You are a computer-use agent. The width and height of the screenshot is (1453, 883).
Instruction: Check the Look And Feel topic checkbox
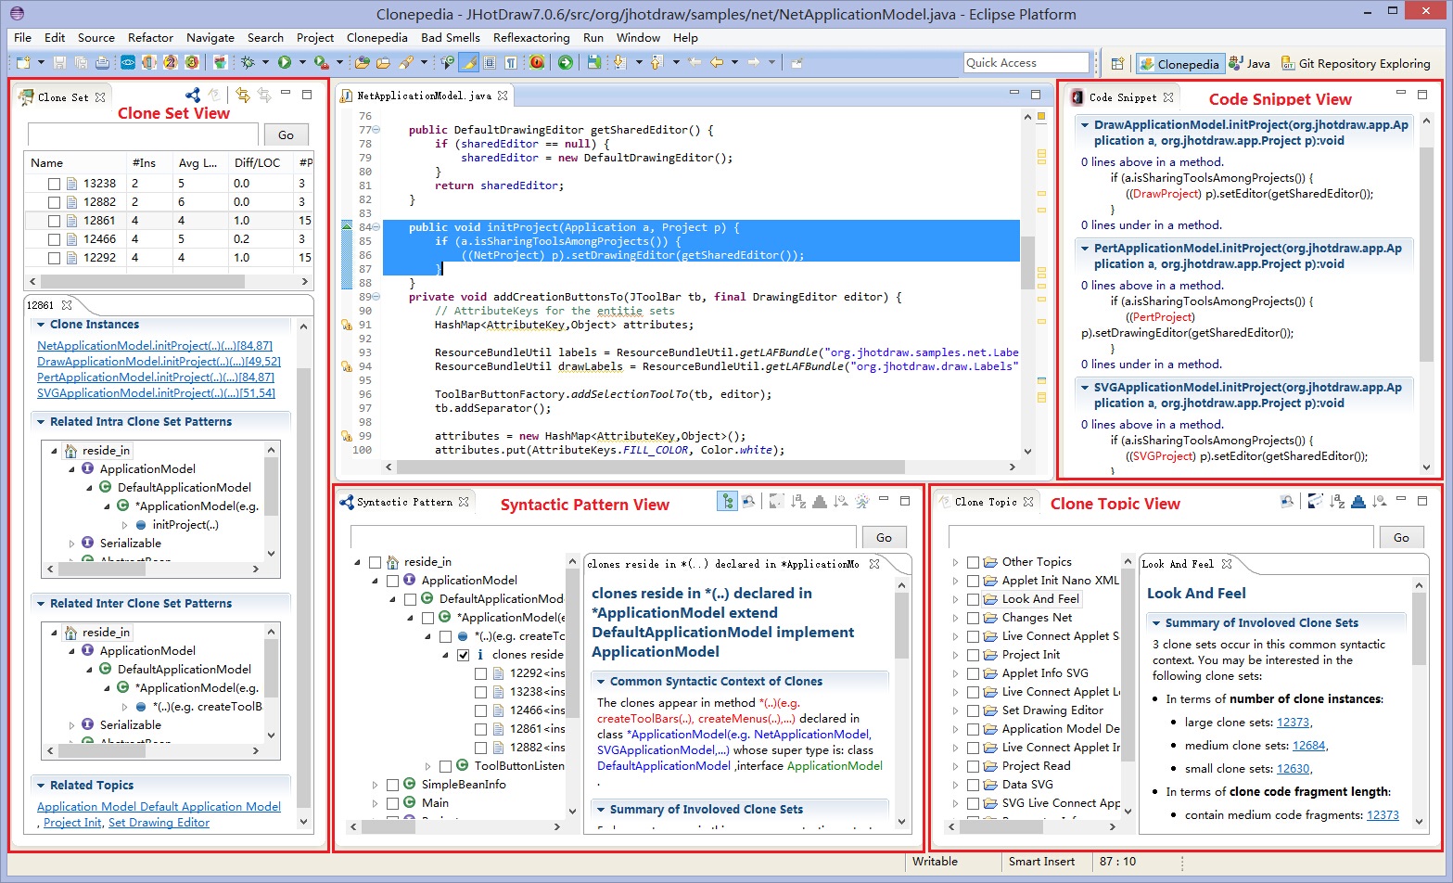[x=973, y=599]
